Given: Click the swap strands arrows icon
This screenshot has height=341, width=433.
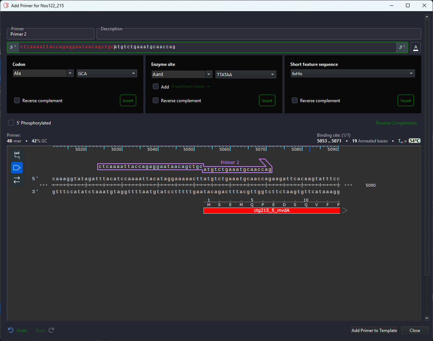Looking at the screenshot, I should point(17,180).
